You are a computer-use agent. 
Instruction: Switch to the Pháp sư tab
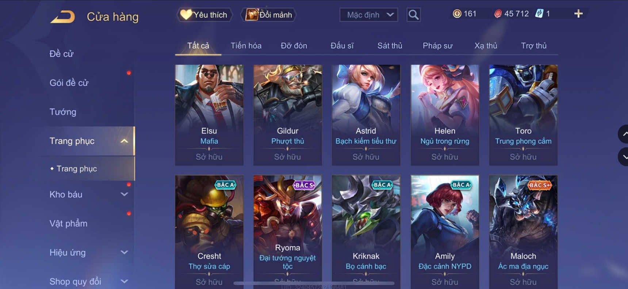pyautogui.click(x=437, y=46)
